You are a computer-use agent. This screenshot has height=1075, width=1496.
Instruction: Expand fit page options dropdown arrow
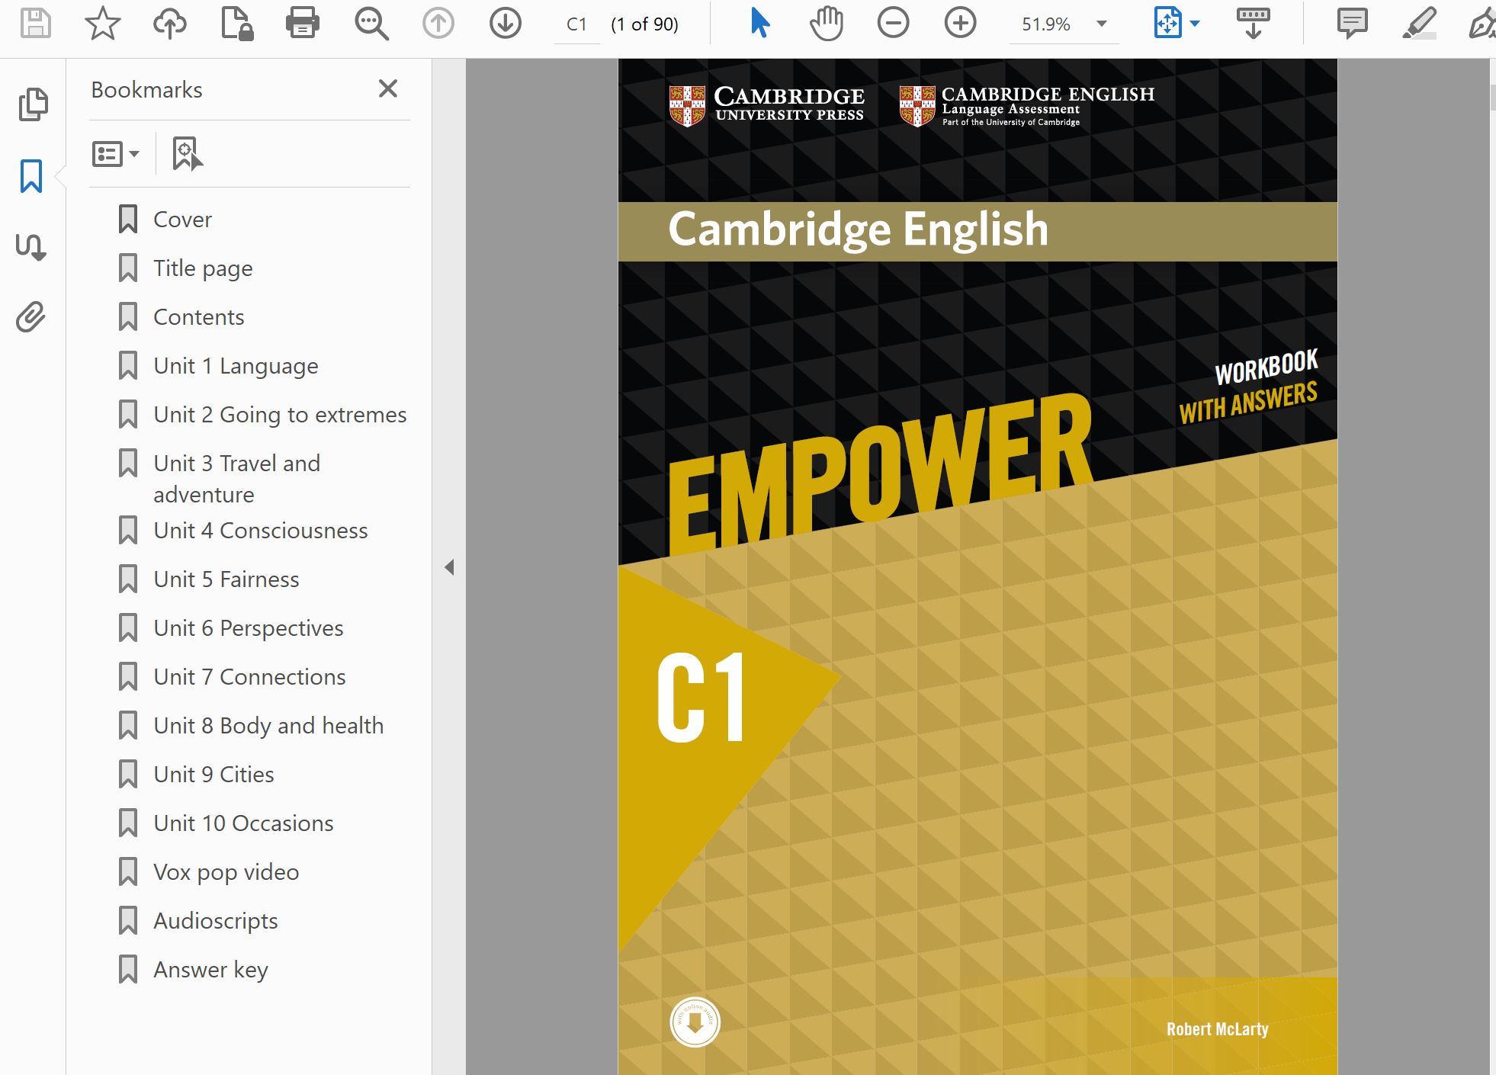point(1195,24)
